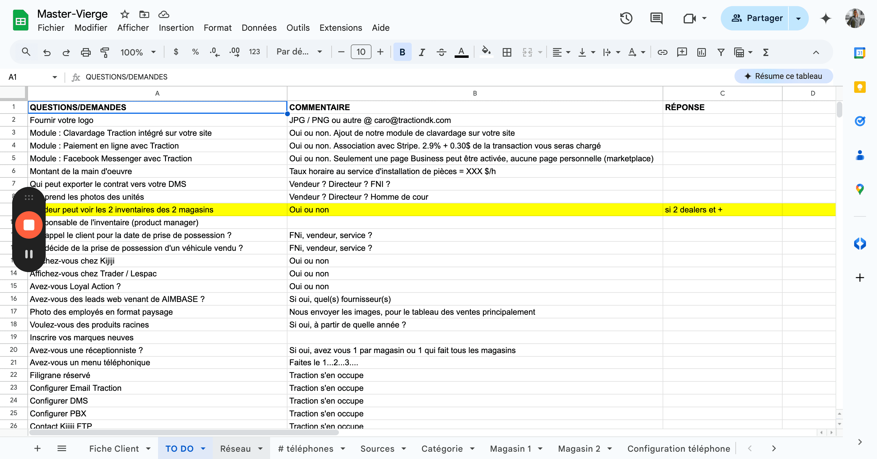Toggle strikethrough formatting
Screen dimensions: 877x459
click(x=441, y=52)
